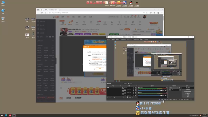
Task: Open Douyu watch history clock icon
Action: pos(121,16)
